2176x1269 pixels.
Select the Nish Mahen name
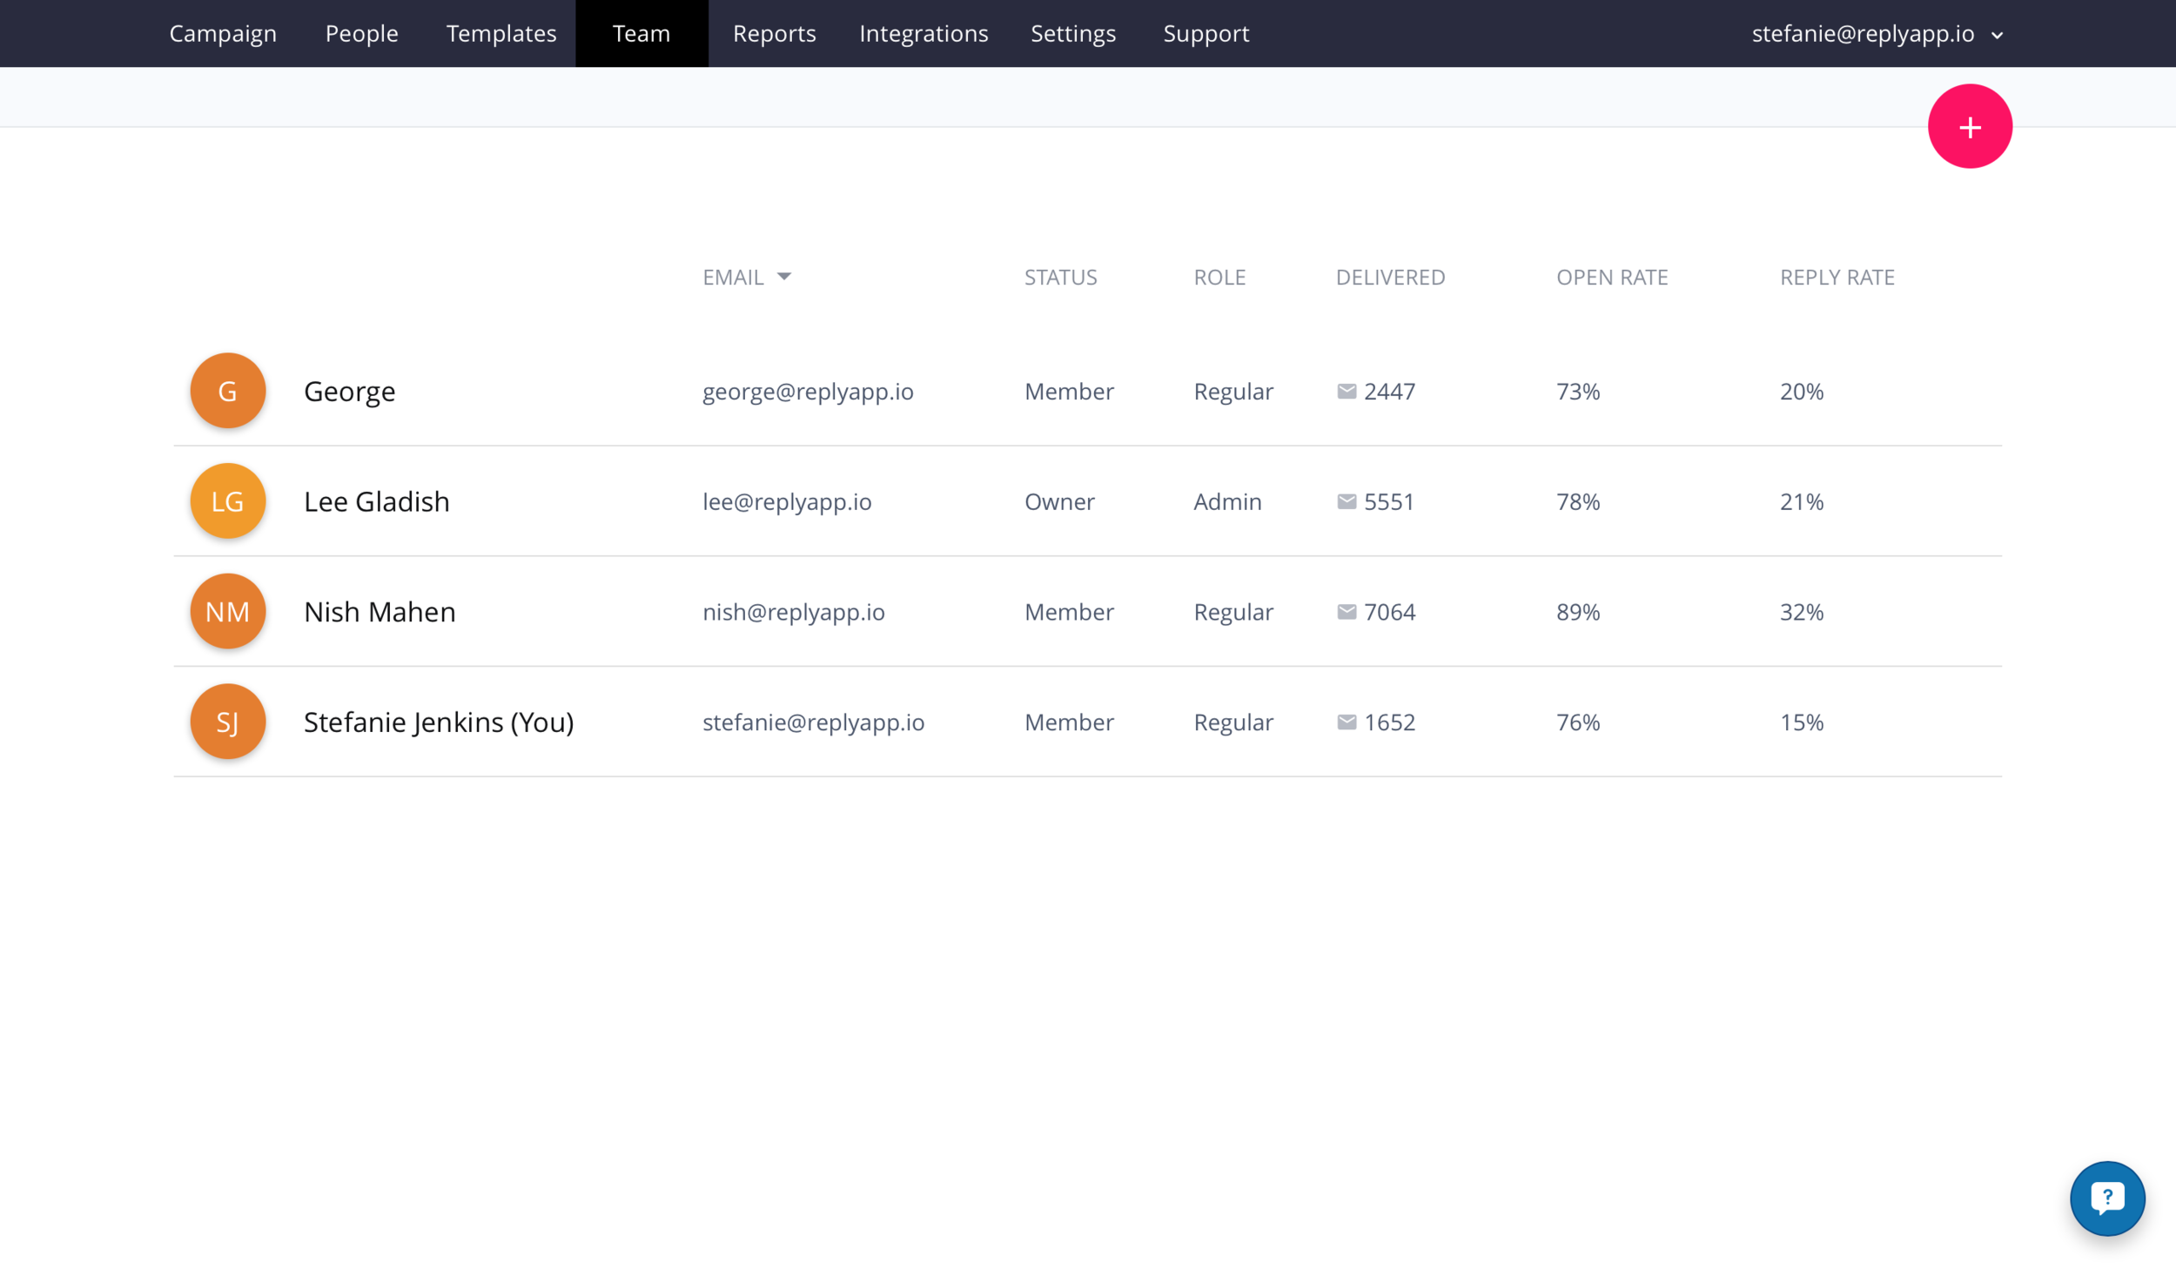click(x=379, y=613)
